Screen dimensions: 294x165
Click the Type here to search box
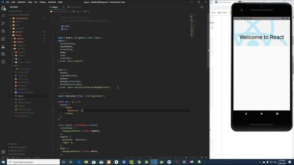tap(34, 162)
